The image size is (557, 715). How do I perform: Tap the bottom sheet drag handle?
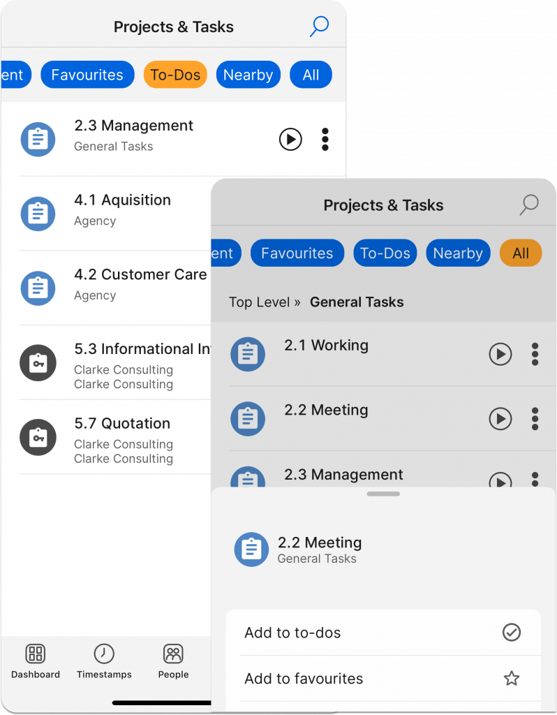pos(383,494)
